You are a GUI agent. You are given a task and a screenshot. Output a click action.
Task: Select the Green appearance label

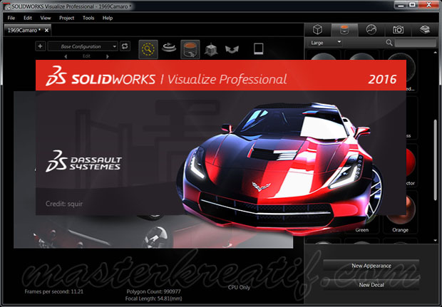tap(362, 230)
